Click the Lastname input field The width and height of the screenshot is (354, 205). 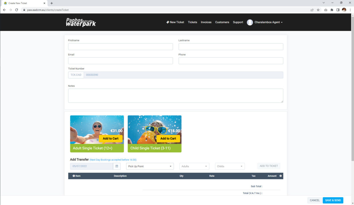point(231,47)
